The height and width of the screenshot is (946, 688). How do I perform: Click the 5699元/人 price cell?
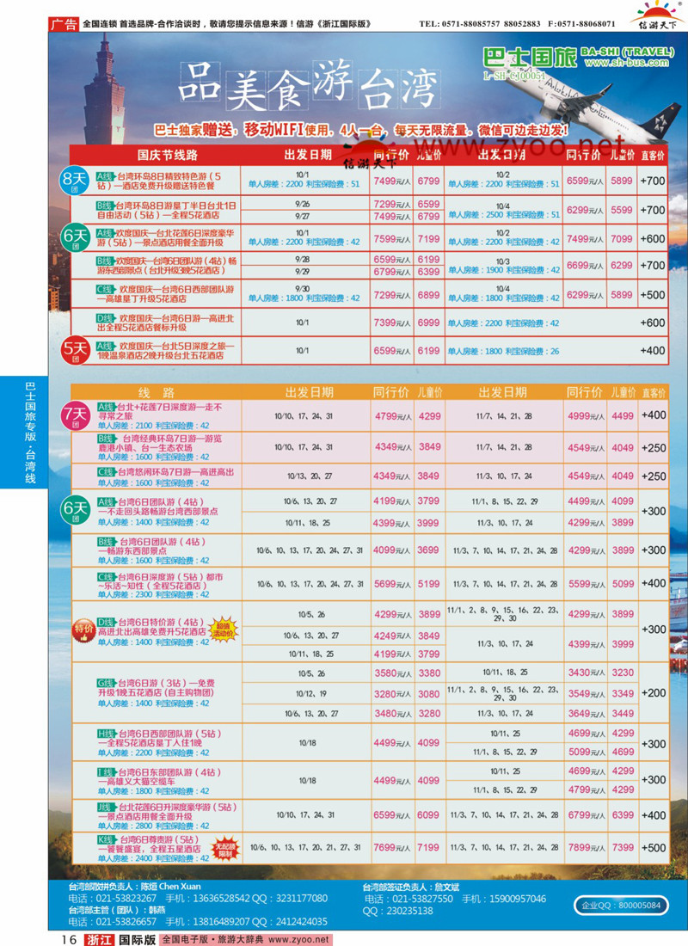(x=392, y=584)
